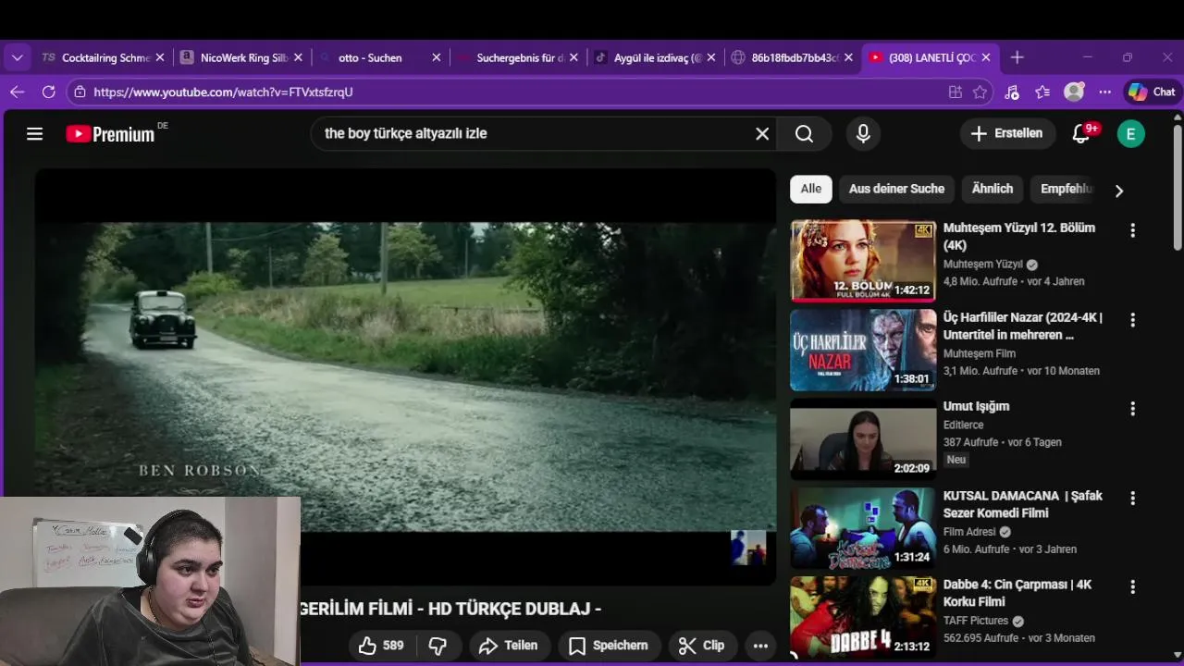Open Copilot Chat button
The image size is (1184, 666).
[1152, 92]
